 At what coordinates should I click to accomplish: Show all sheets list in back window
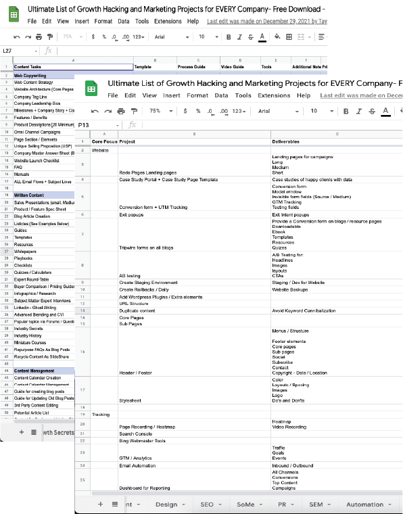34,432
